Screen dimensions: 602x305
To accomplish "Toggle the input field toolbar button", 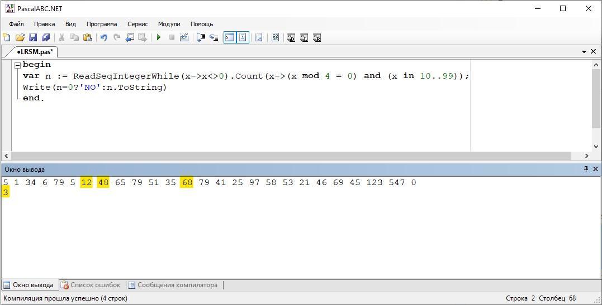I will (x=243, y=37).
